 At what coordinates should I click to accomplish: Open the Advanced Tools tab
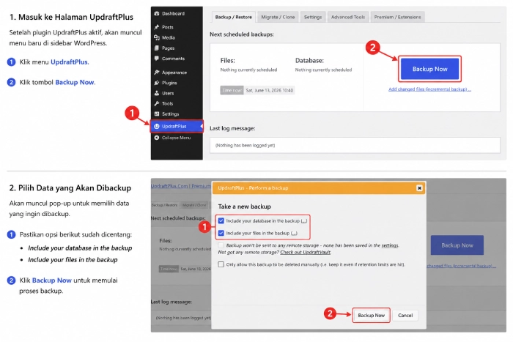pos(348,17)
